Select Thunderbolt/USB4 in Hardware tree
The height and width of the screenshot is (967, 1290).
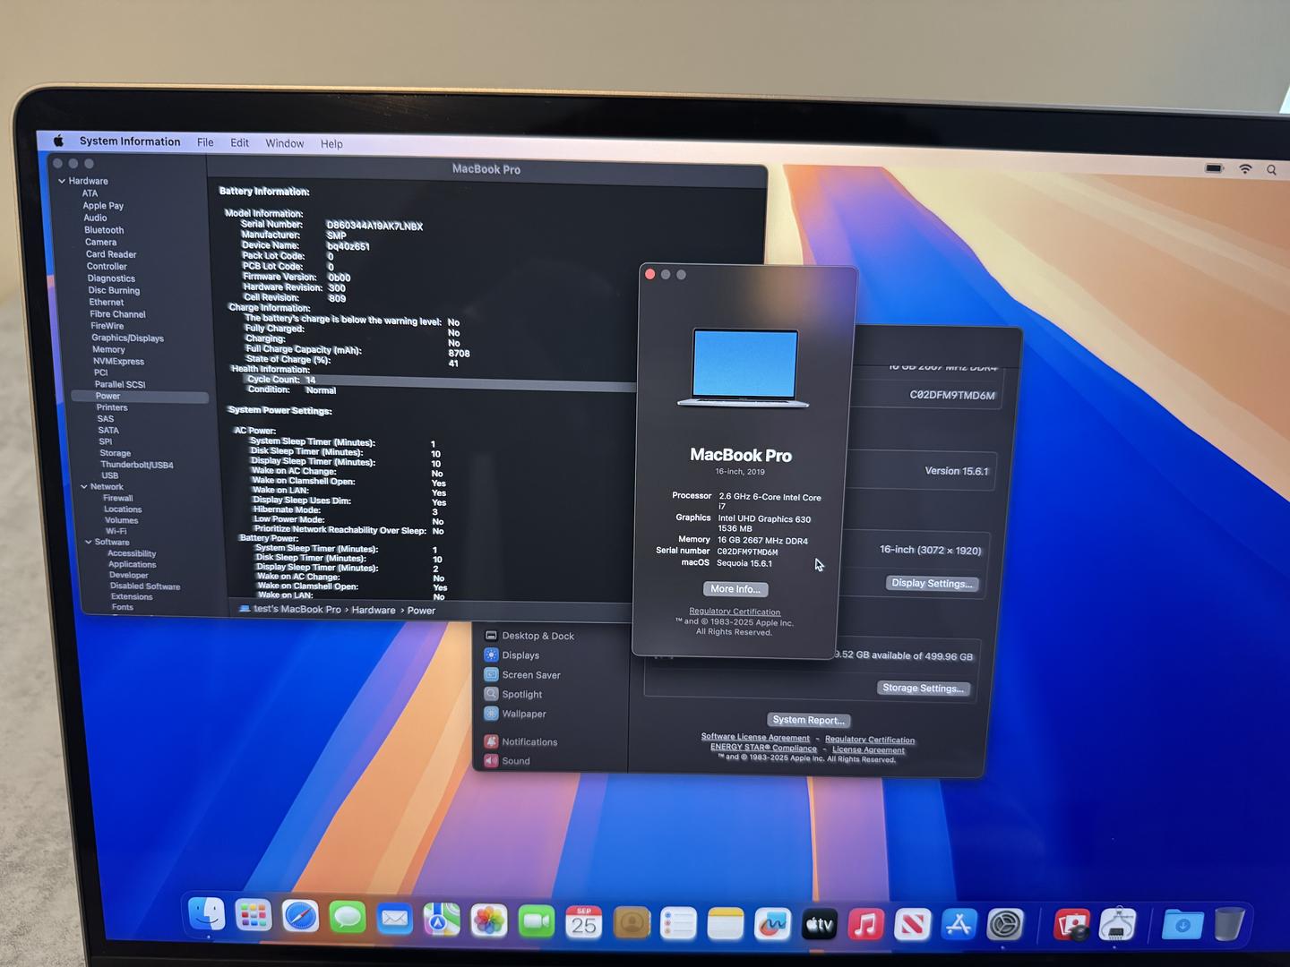pos(137,465)
